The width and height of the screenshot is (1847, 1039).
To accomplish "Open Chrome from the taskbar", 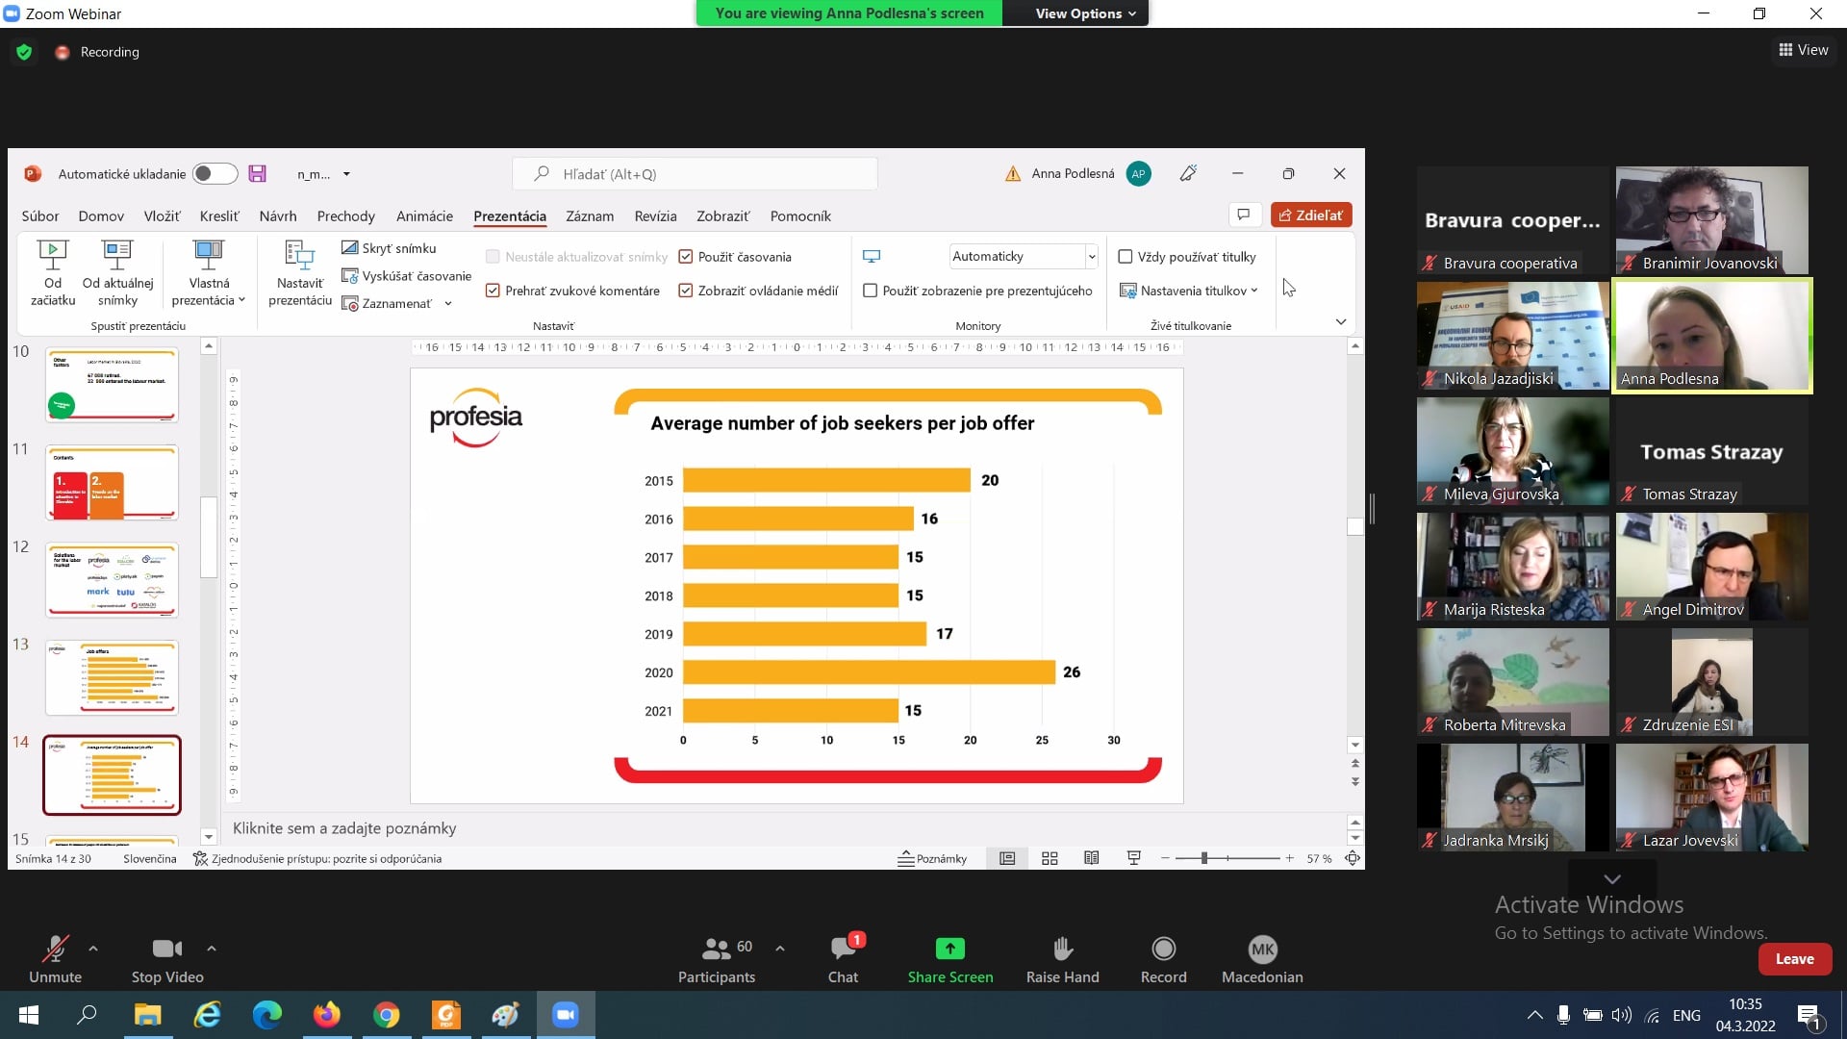I will point(387,1015).
